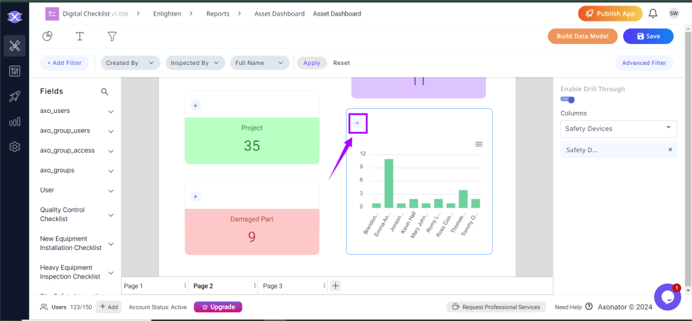Search fields with magnifier icon
The image size is (692, 321).
(105, 91)
